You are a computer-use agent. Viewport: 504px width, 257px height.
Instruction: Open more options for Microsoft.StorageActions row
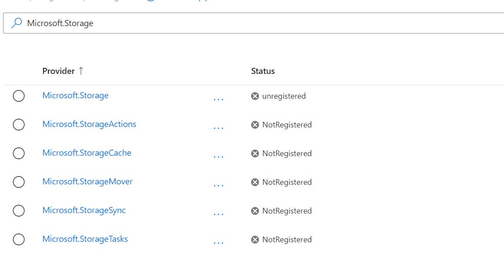click(218, 128)
